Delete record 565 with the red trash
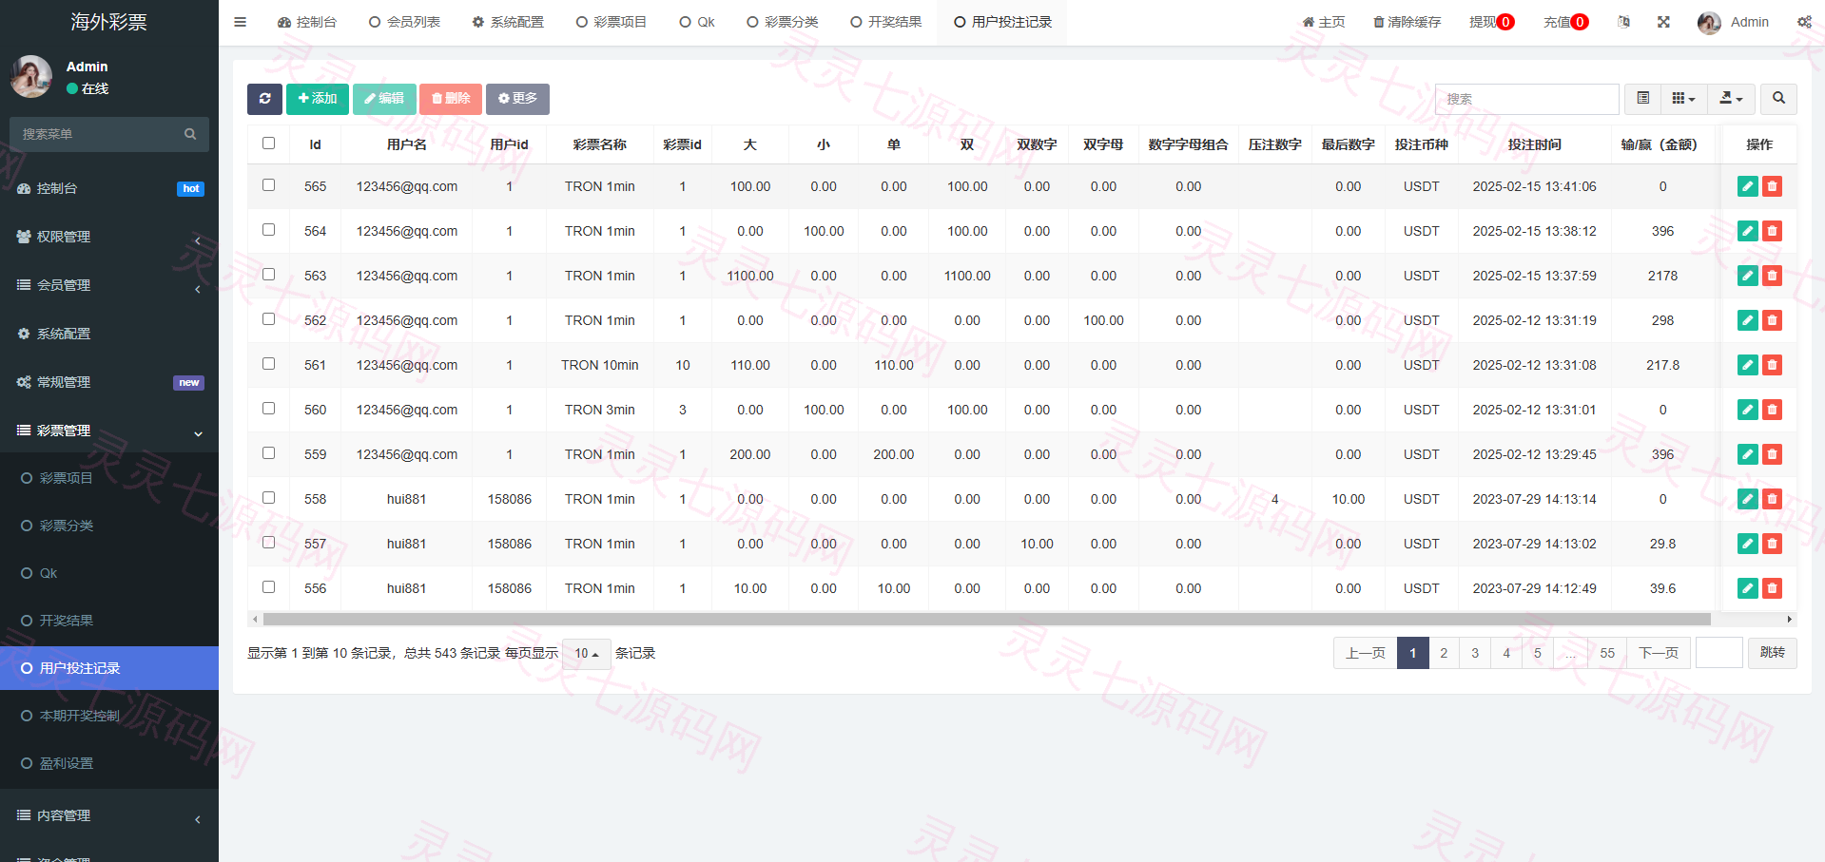Image resolution: width=1825 pixels, height=862 pixels. click(1772, 186)
